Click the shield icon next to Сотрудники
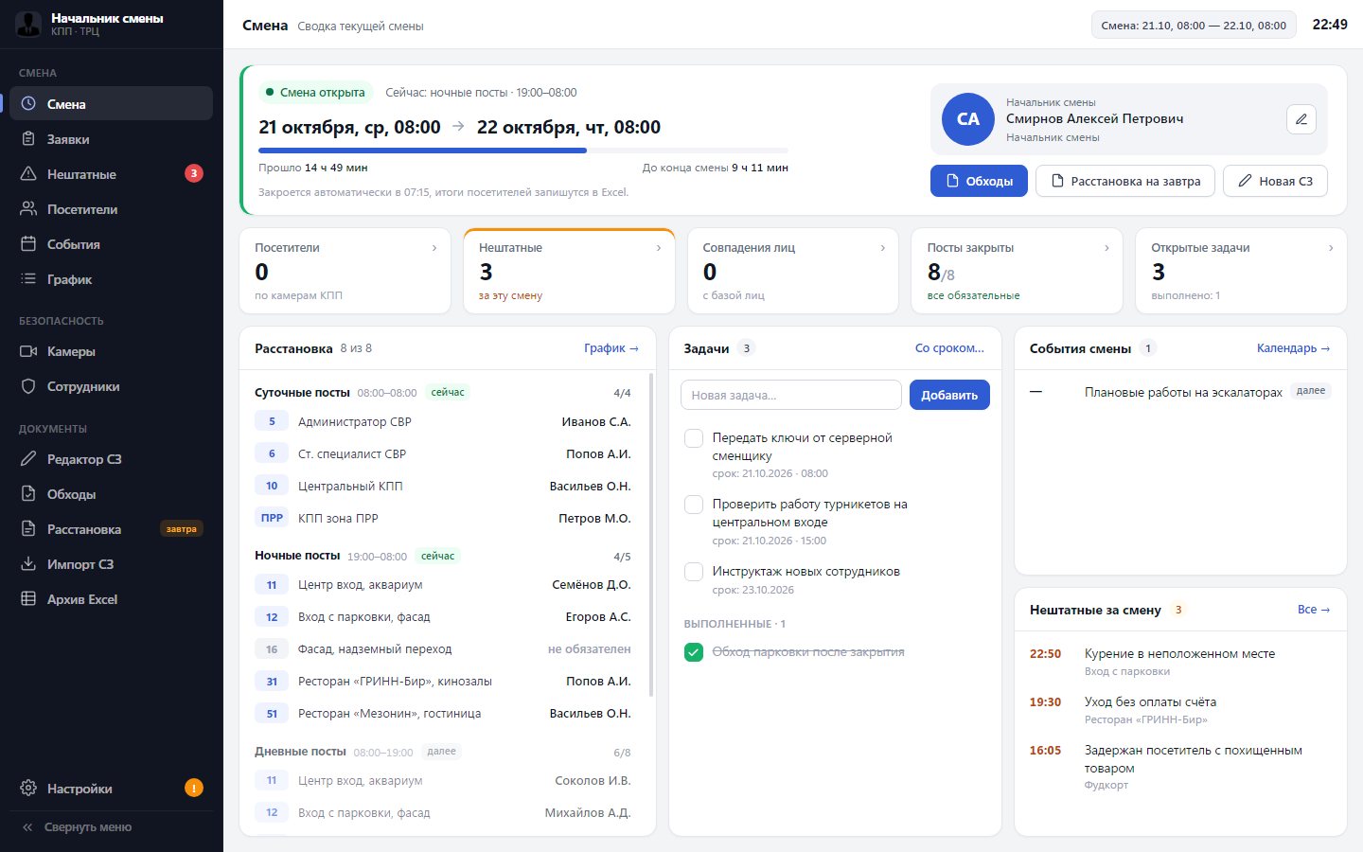This screenshot has width=1363, height=852. [x=28, y=386]
